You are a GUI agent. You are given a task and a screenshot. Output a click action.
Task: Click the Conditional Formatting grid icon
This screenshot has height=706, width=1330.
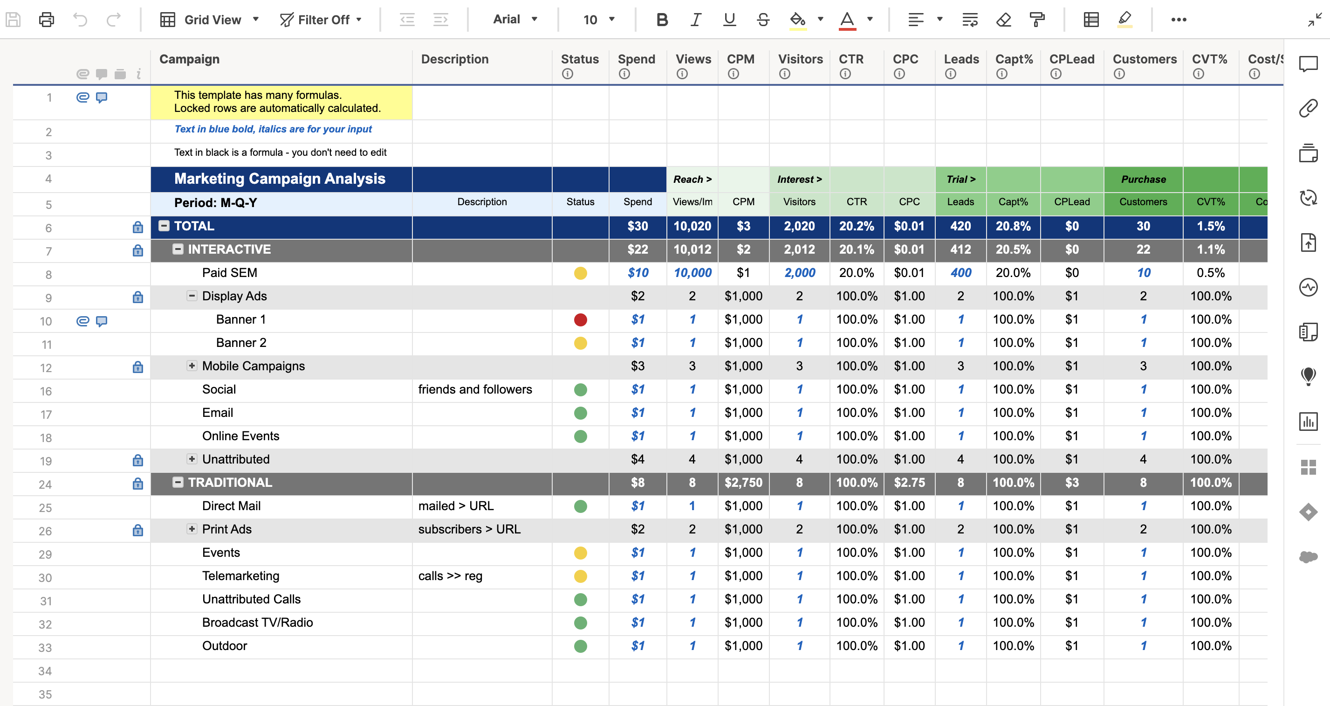pyautogui.click(x=1090, y=20)
